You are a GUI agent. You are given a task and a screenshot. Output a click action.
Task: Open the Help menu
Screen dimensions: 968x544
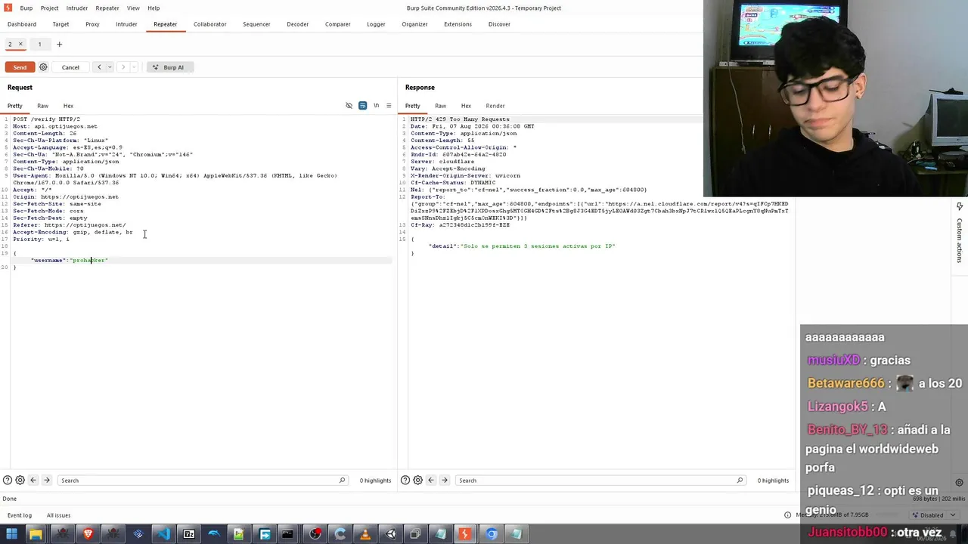coord(154,8)
